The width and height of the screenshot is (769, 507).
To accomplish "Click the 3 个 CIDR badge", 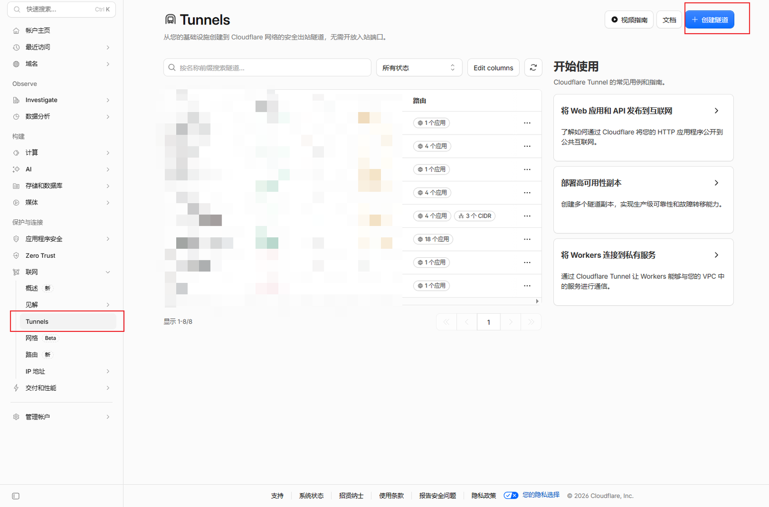I will pos(475,216).
